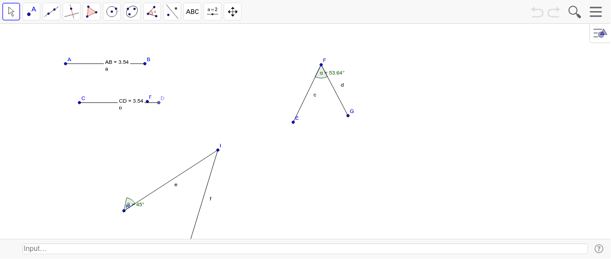The height and width of the screenshot is (259, 611).
Task: Select the ABC text insertion tool
Action: 192,11
